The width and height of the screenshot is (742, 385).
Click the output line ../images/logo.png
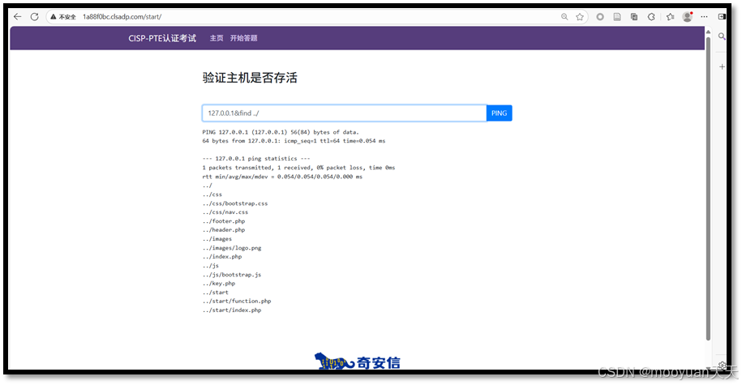click(x=232, y=248)
